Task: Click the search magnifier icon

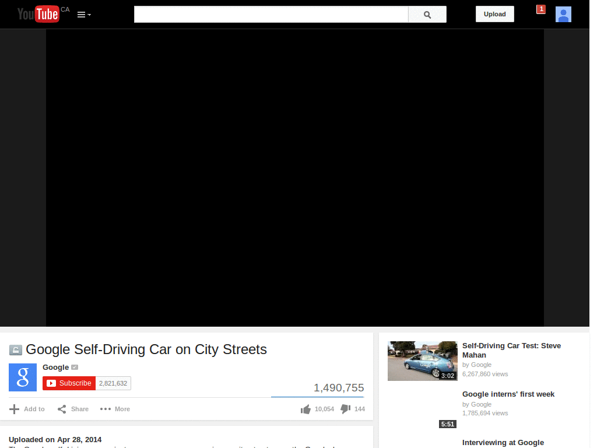Action: pos(427,14)
